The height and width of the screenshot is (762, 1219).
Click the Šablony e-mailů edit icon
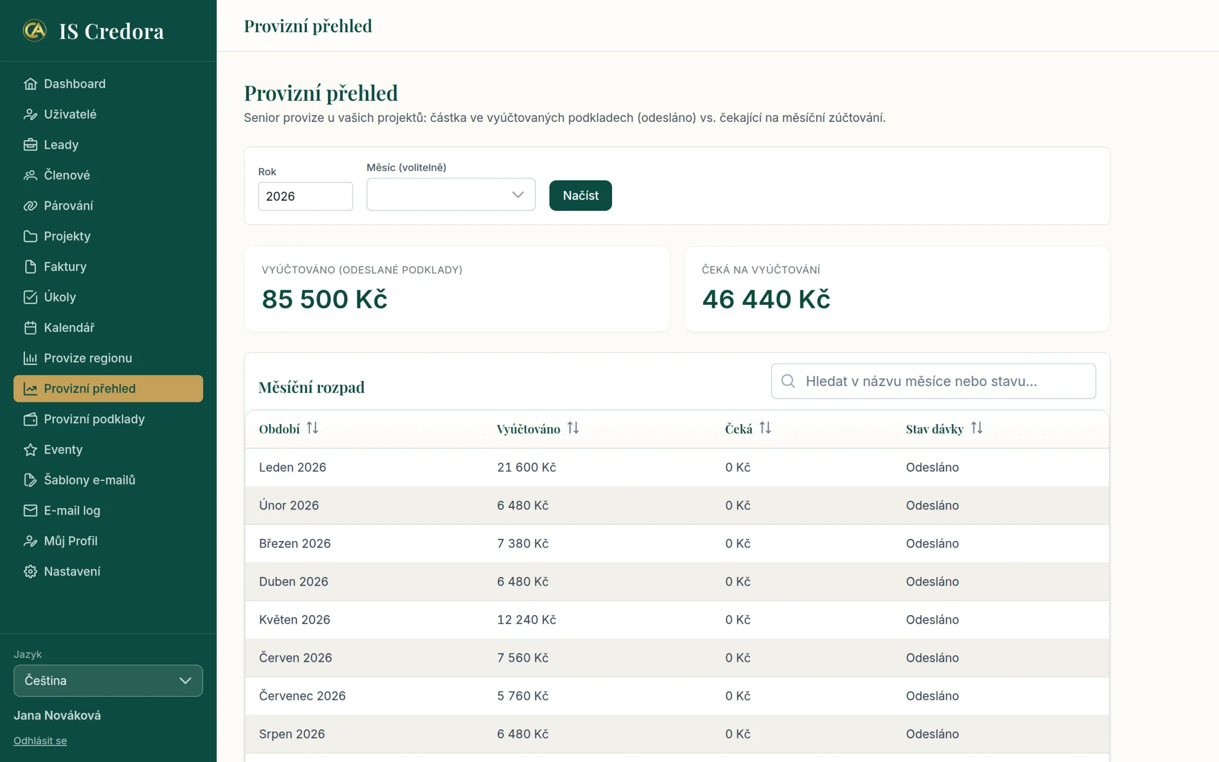coord(30,480)
